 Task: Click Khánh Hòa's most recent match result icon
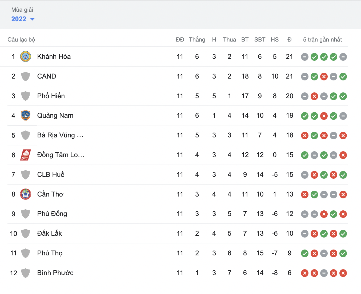[x=343, y=57]
